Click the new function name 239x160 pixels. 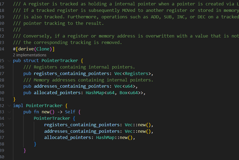click(45, 112)
